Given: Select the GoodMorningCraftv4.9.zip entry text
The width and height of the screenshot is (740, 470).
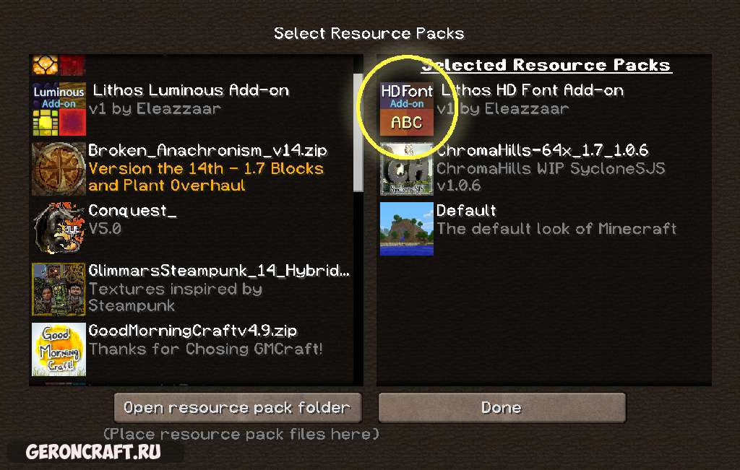Looking at the screenshot, I should 192,331.
